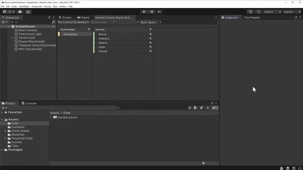This screenshot has height=170, width=303.
Task: Adjust the Project icon size slider
Action: (x=209, y=163)
